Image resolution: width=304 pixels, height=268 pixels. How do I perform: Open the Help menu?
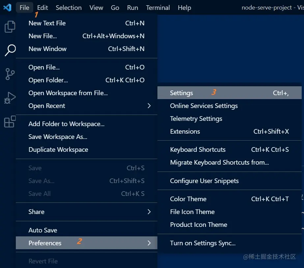pyautogui.click(x=184, y=8)
